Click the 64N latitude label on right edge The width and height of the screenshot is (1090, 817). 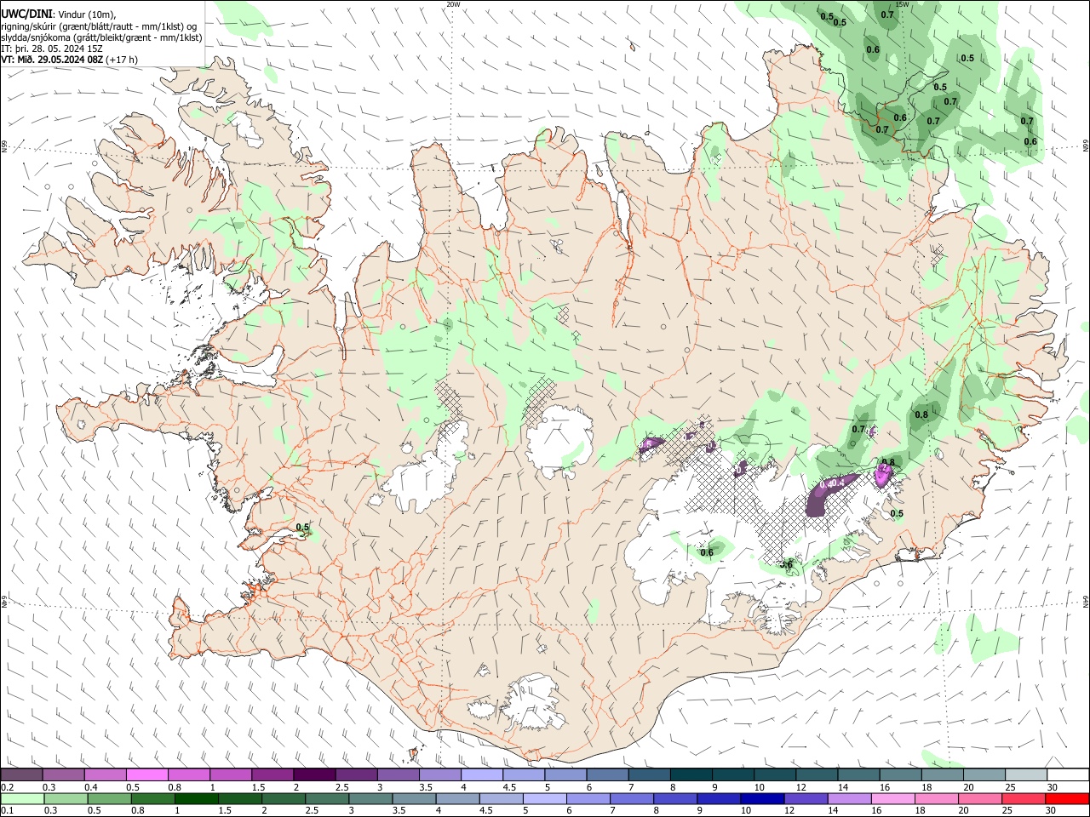(x=1085, y=601)
